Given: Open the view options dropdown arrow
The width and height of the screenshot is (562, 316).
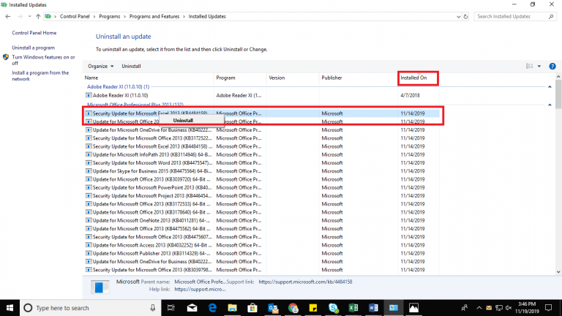Looking at the screenshot, I should [539, 66].
